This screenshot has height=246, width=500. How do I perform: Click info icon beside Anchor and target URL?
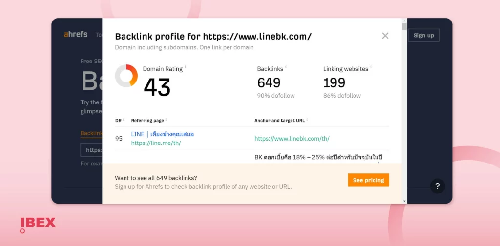pyautogui.click(x=307, y=120)
